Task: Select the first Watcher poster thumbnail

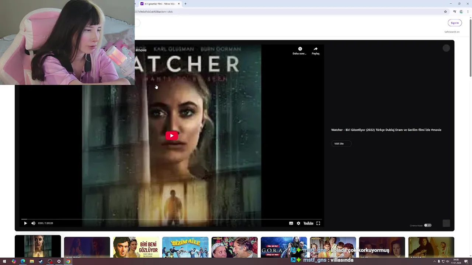Action: tap(38, 247)
